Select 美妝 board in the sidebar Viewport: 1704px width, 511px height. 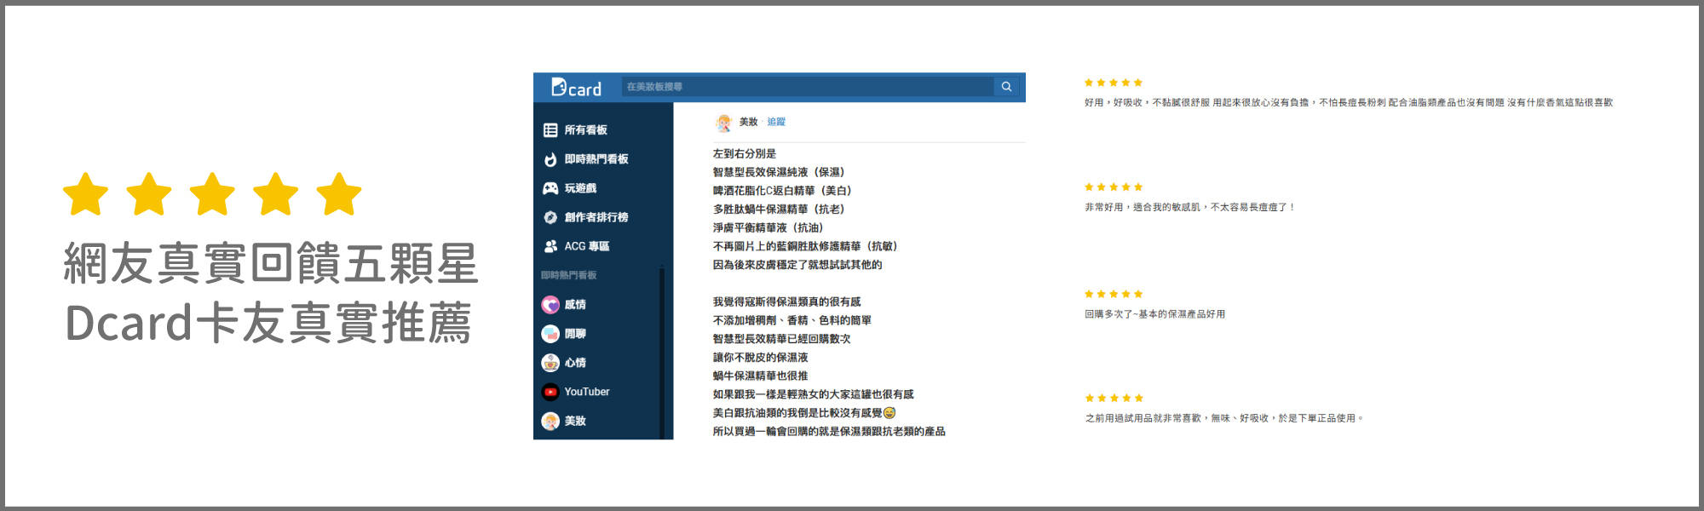coord(574,421)
